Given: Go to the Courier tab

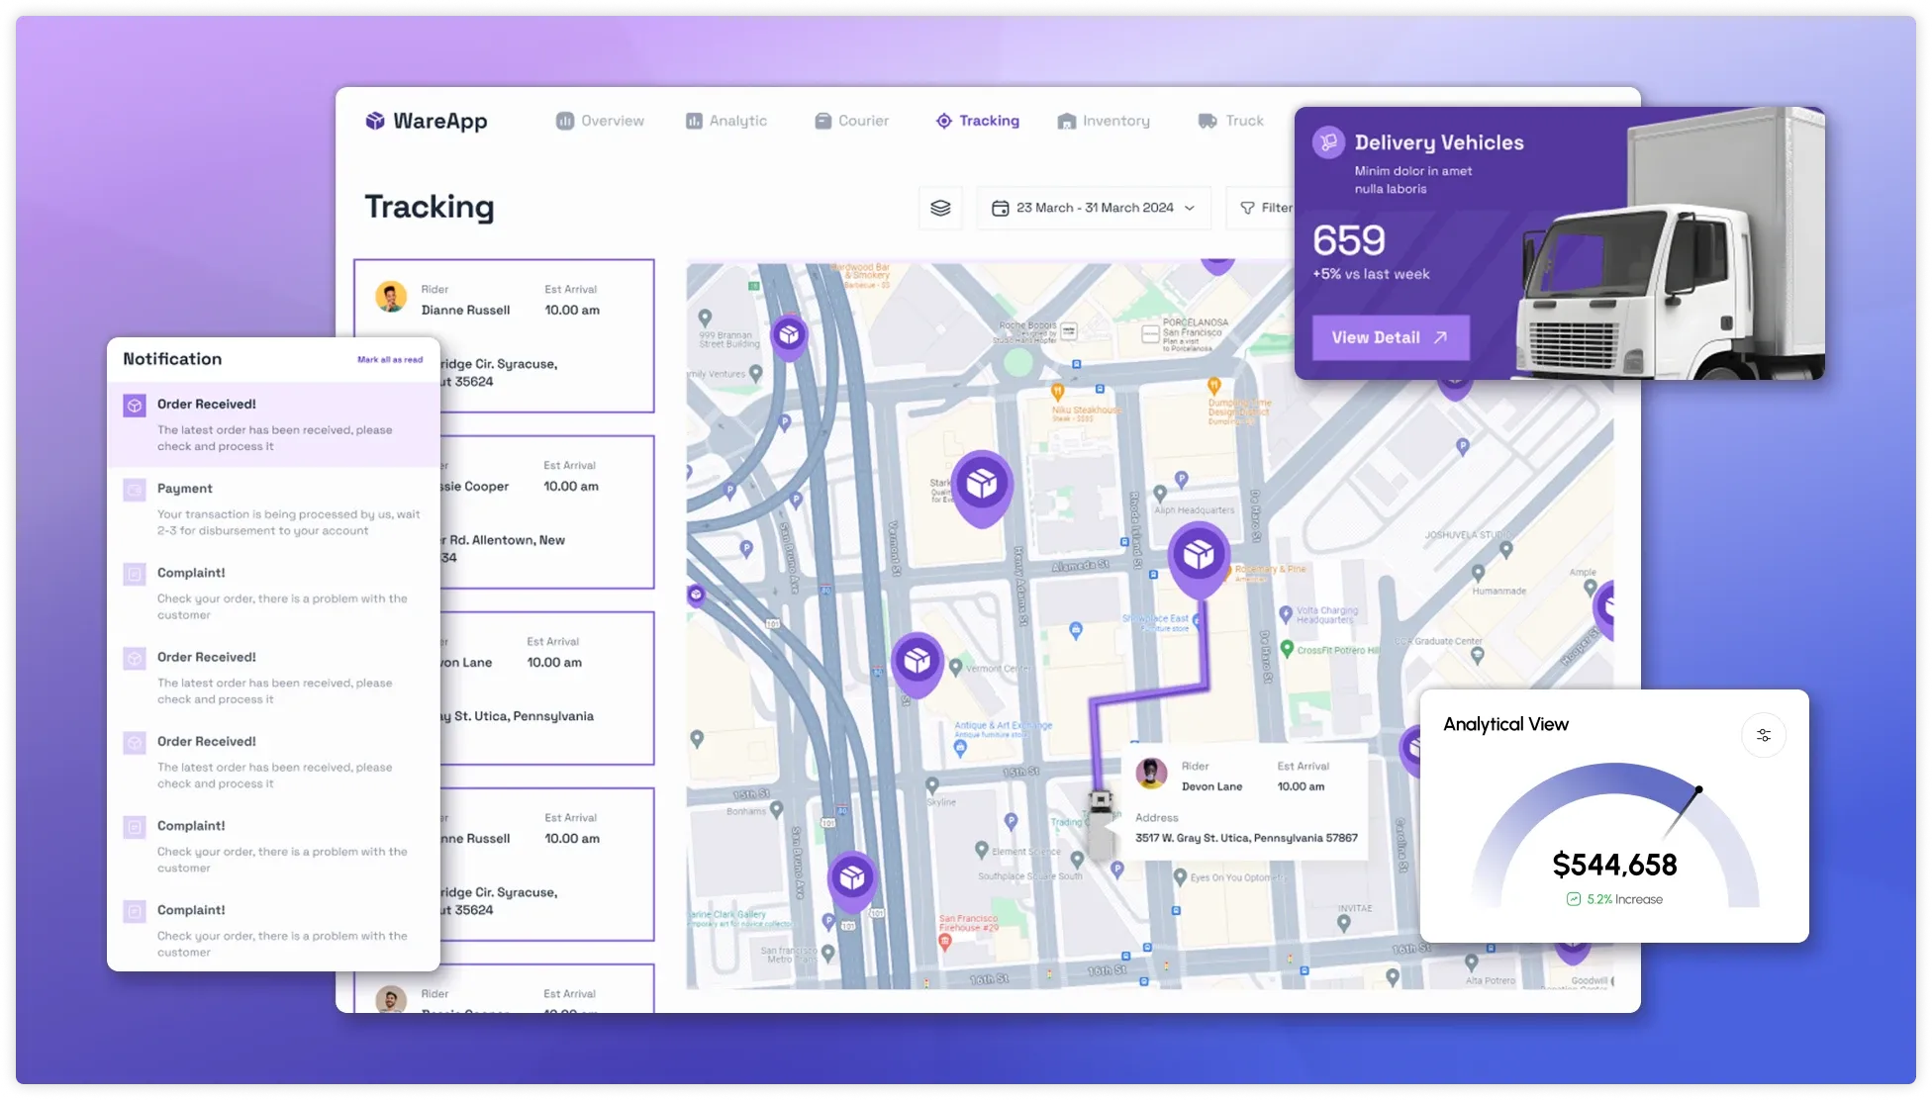Looking at the screenshot, I should click(851, 121).
